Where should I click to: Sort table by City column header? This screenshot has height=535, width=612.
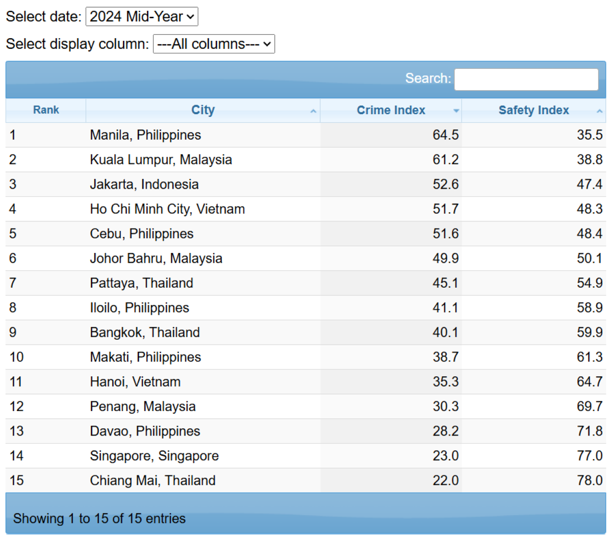point(203,110)
